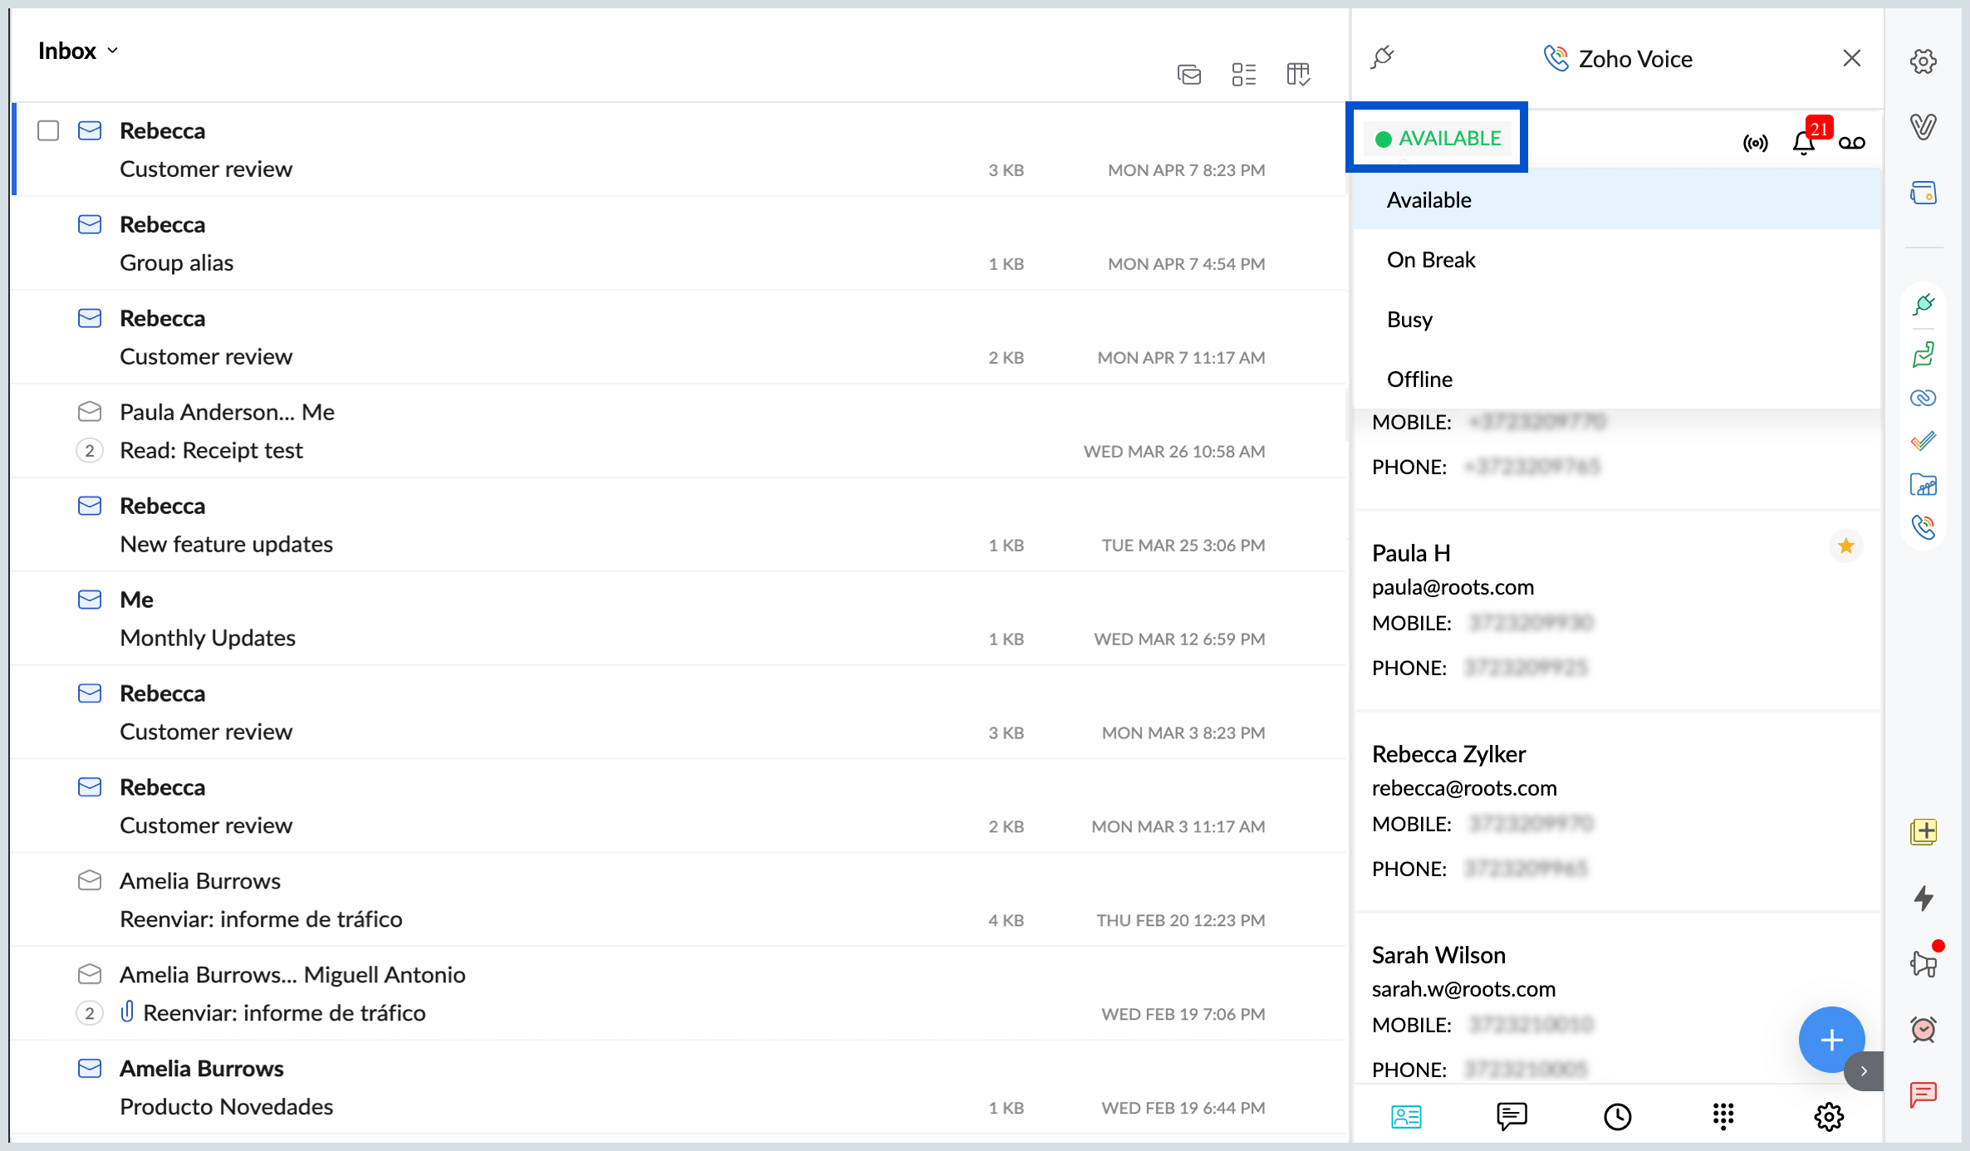This screenshot has width=1970, height=1151.
Task: Click the blue plus add button
Action: pos(1830,1039)
